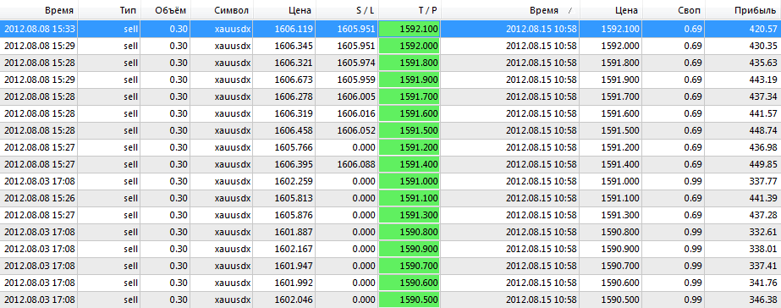781x308 pixels.
Task: Select open price cell 1602.046
Action: click(284, 300)
